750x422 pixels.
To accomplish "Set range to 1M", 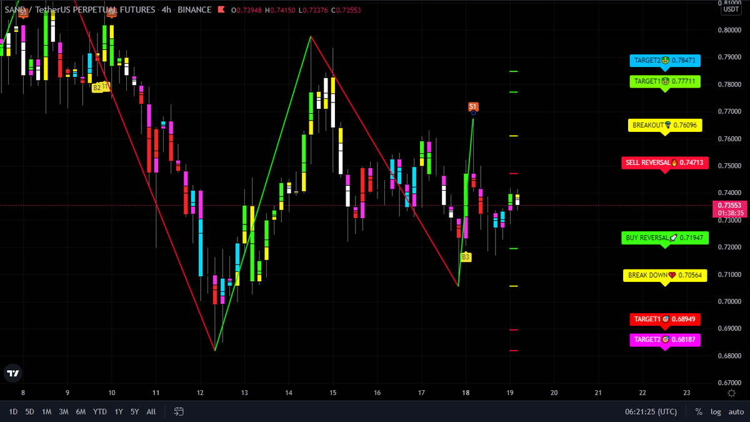I will pyautogui.click(x=46, y=411).
